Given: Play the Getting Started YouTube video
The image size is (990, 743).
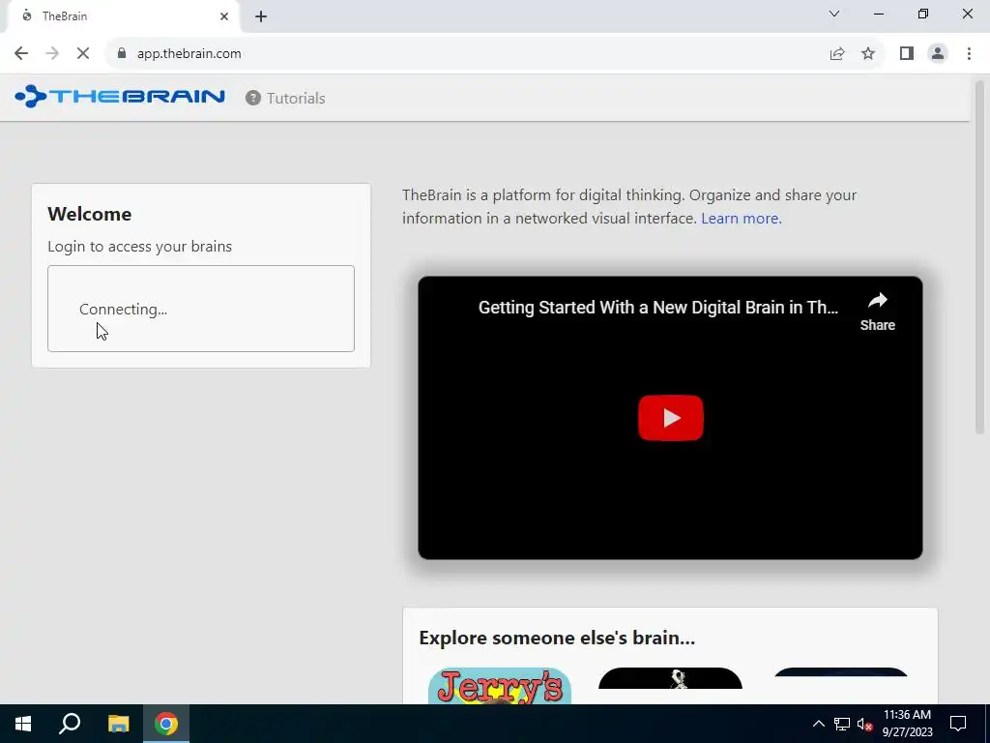Looking at the screenshot, I should click(671, 418).
